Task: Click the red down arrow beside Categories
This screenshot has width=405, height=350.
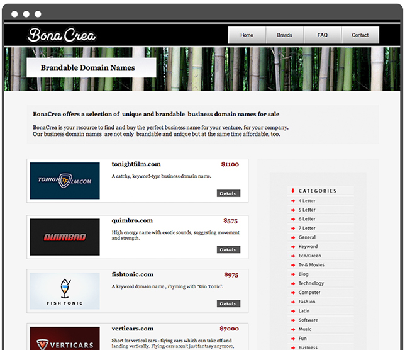Action: (292, 191)
